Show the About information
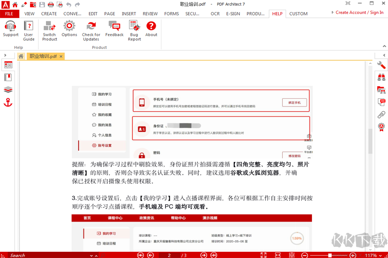388x258 pixels. 151,29
